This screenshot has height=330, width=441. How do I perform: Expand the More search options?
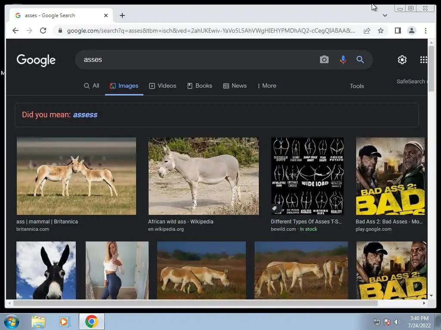click(267, 86)
